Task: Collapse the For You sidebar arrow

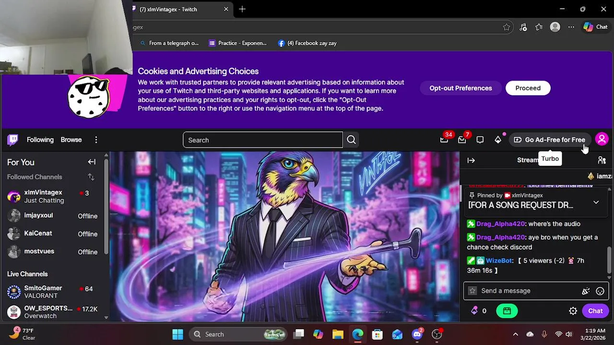Action: tap(92, 162)
